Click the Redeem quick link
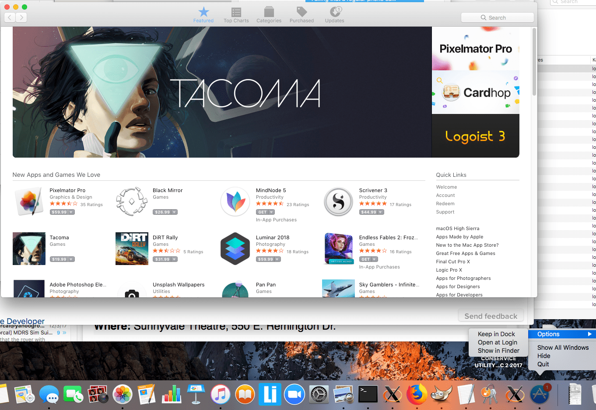This screenshot has width=596, height=410. 445,203
